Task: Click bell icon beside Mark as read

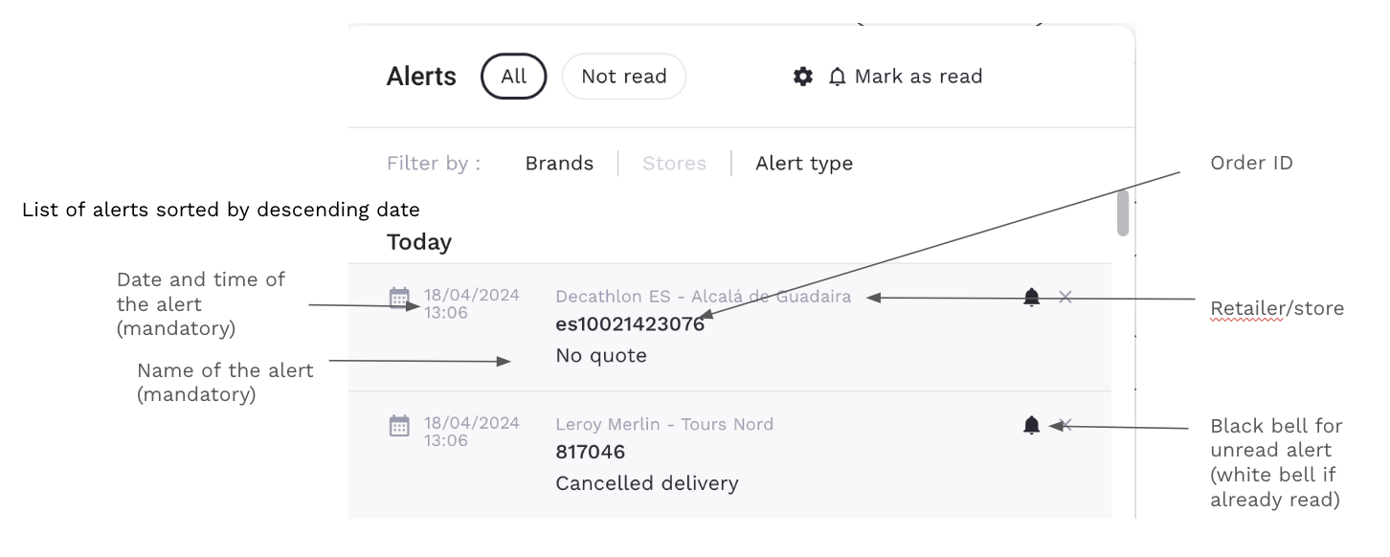Action: (x=838, y=77)
